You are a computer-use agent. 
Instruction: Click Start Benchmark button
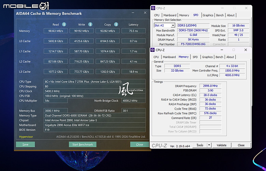[83, 144]
